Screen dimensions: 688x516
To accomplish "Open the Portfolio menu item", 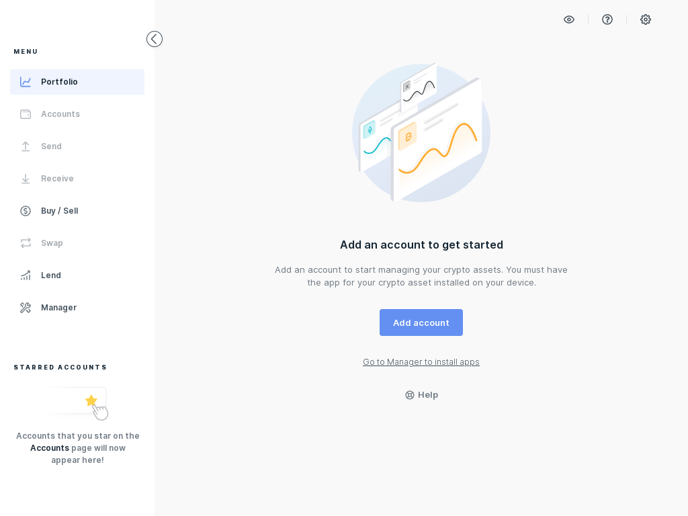I will tap(59, 81).
